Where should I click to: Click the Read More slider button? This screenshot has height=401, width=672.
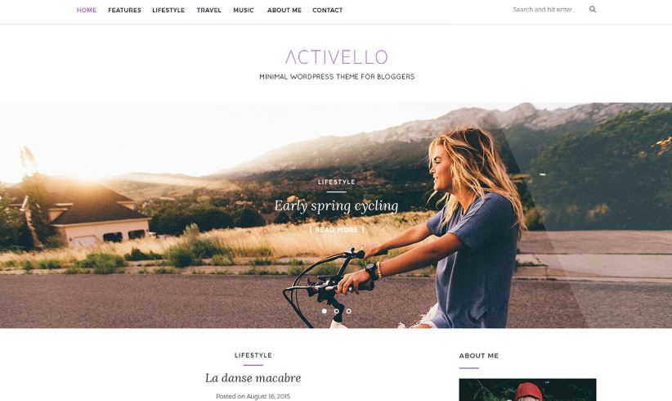click(x=337, y=230)
